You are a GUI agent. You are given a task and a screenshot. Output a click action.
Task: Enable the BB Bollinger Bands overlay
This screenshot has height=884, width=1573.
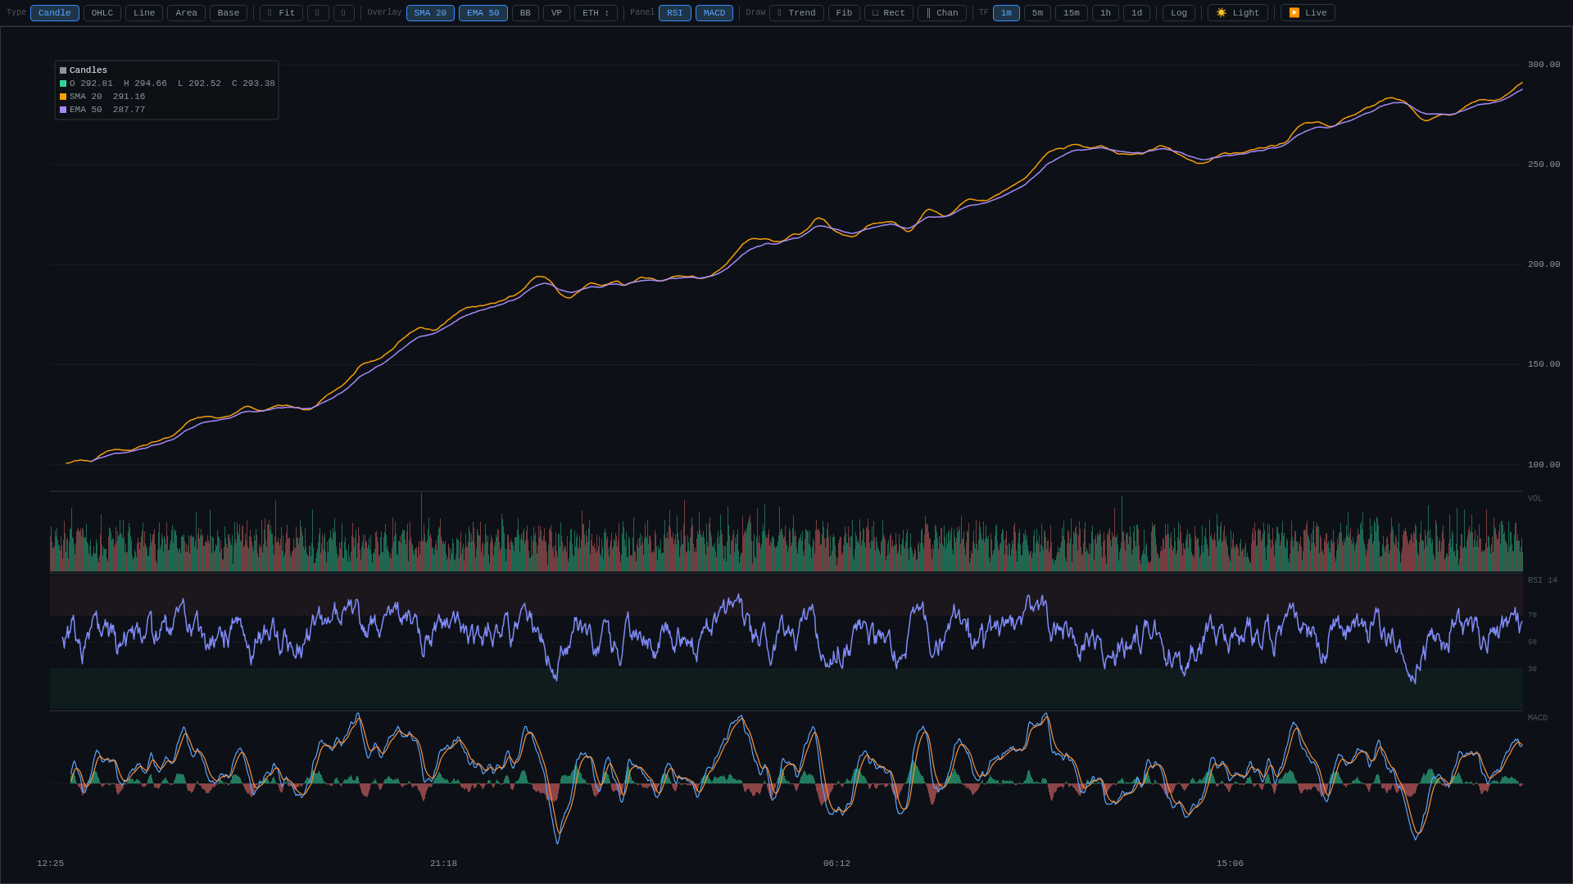pyautogui.click(x=525, y=13)
